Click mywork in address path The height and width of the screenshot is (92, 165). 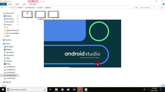[40, 8]
